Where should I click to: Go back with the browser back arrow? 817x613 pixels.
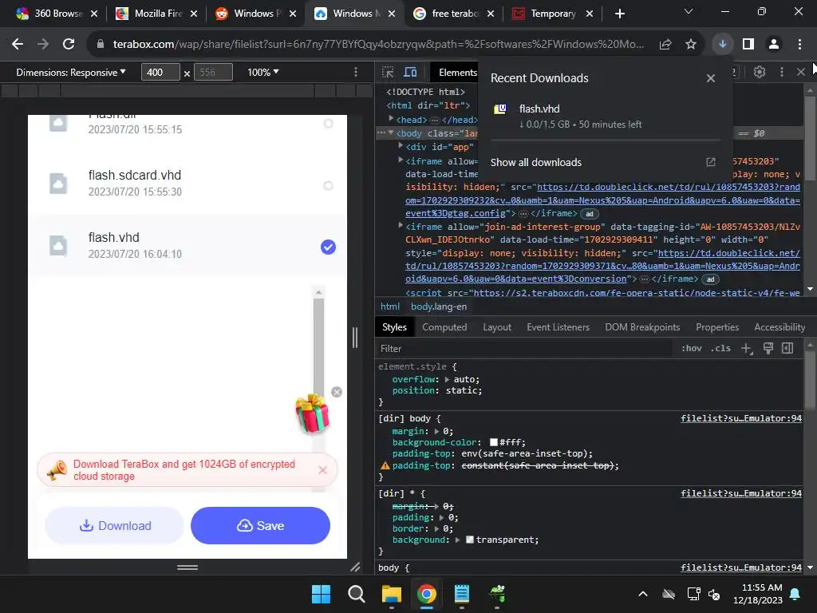click(18, 45)
